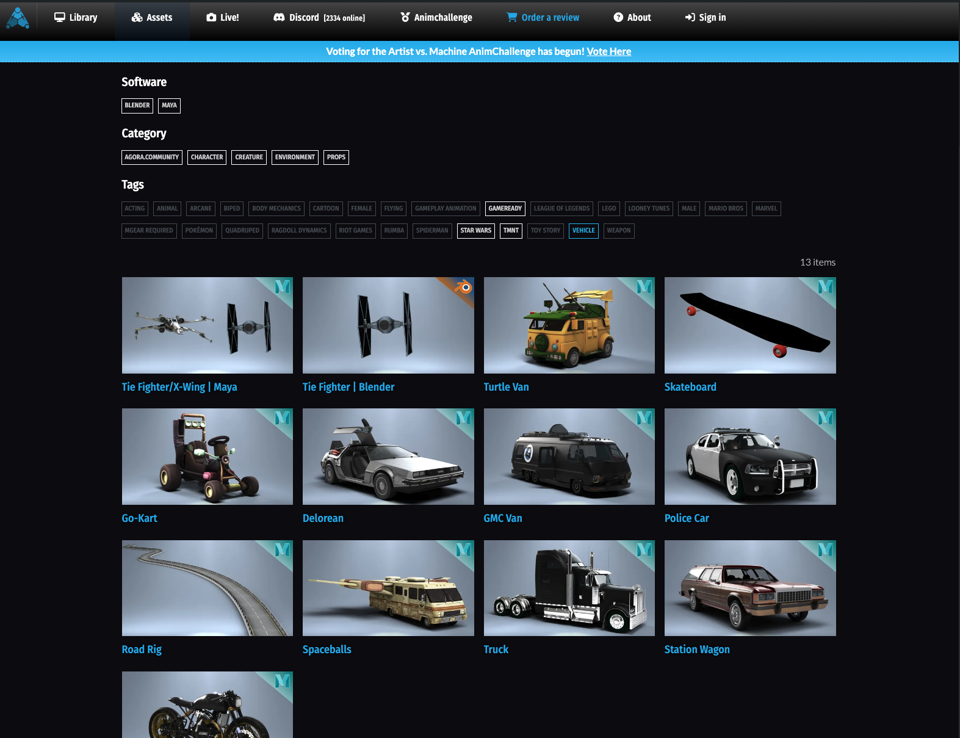Open the Delorean title link
This screenshot has height=738, width=960.
pyautogui.click(x=323, y=518)
